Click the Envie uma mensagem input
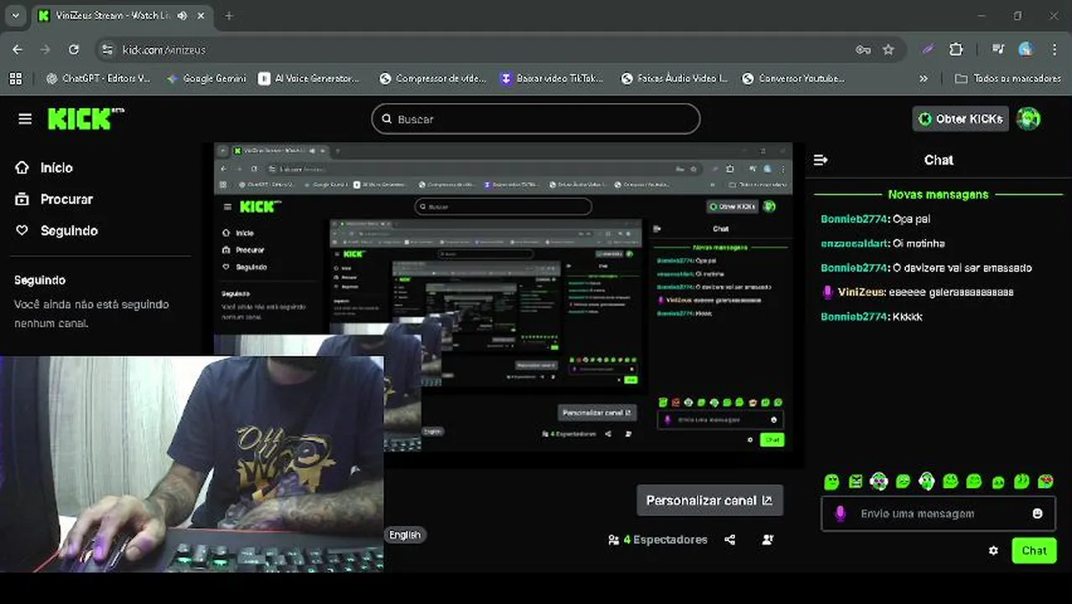This screenshot has height=604, width=1072. click(939, 513)
